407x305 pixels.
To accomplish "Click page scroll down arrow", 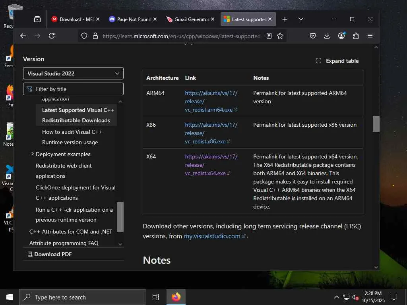I will [x=376, y=267].
